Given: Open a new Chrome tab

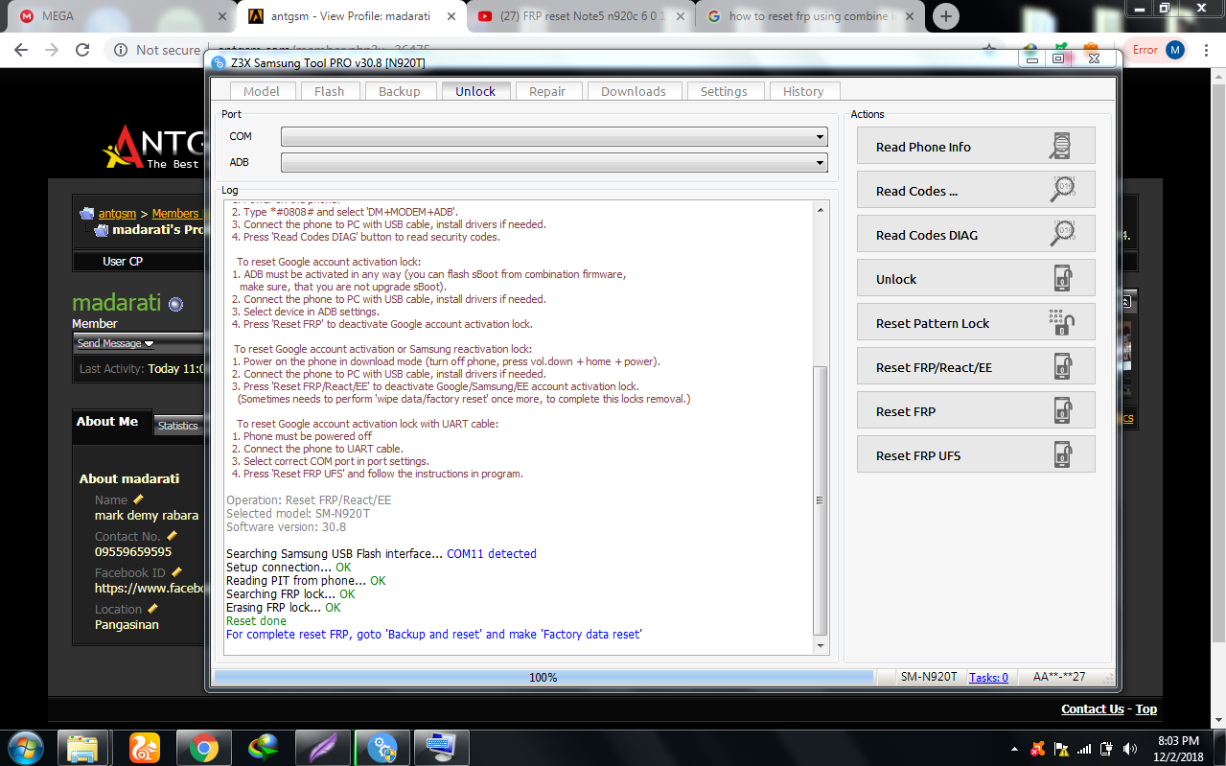Looking at the screenshot, I should tap(946, 16).
